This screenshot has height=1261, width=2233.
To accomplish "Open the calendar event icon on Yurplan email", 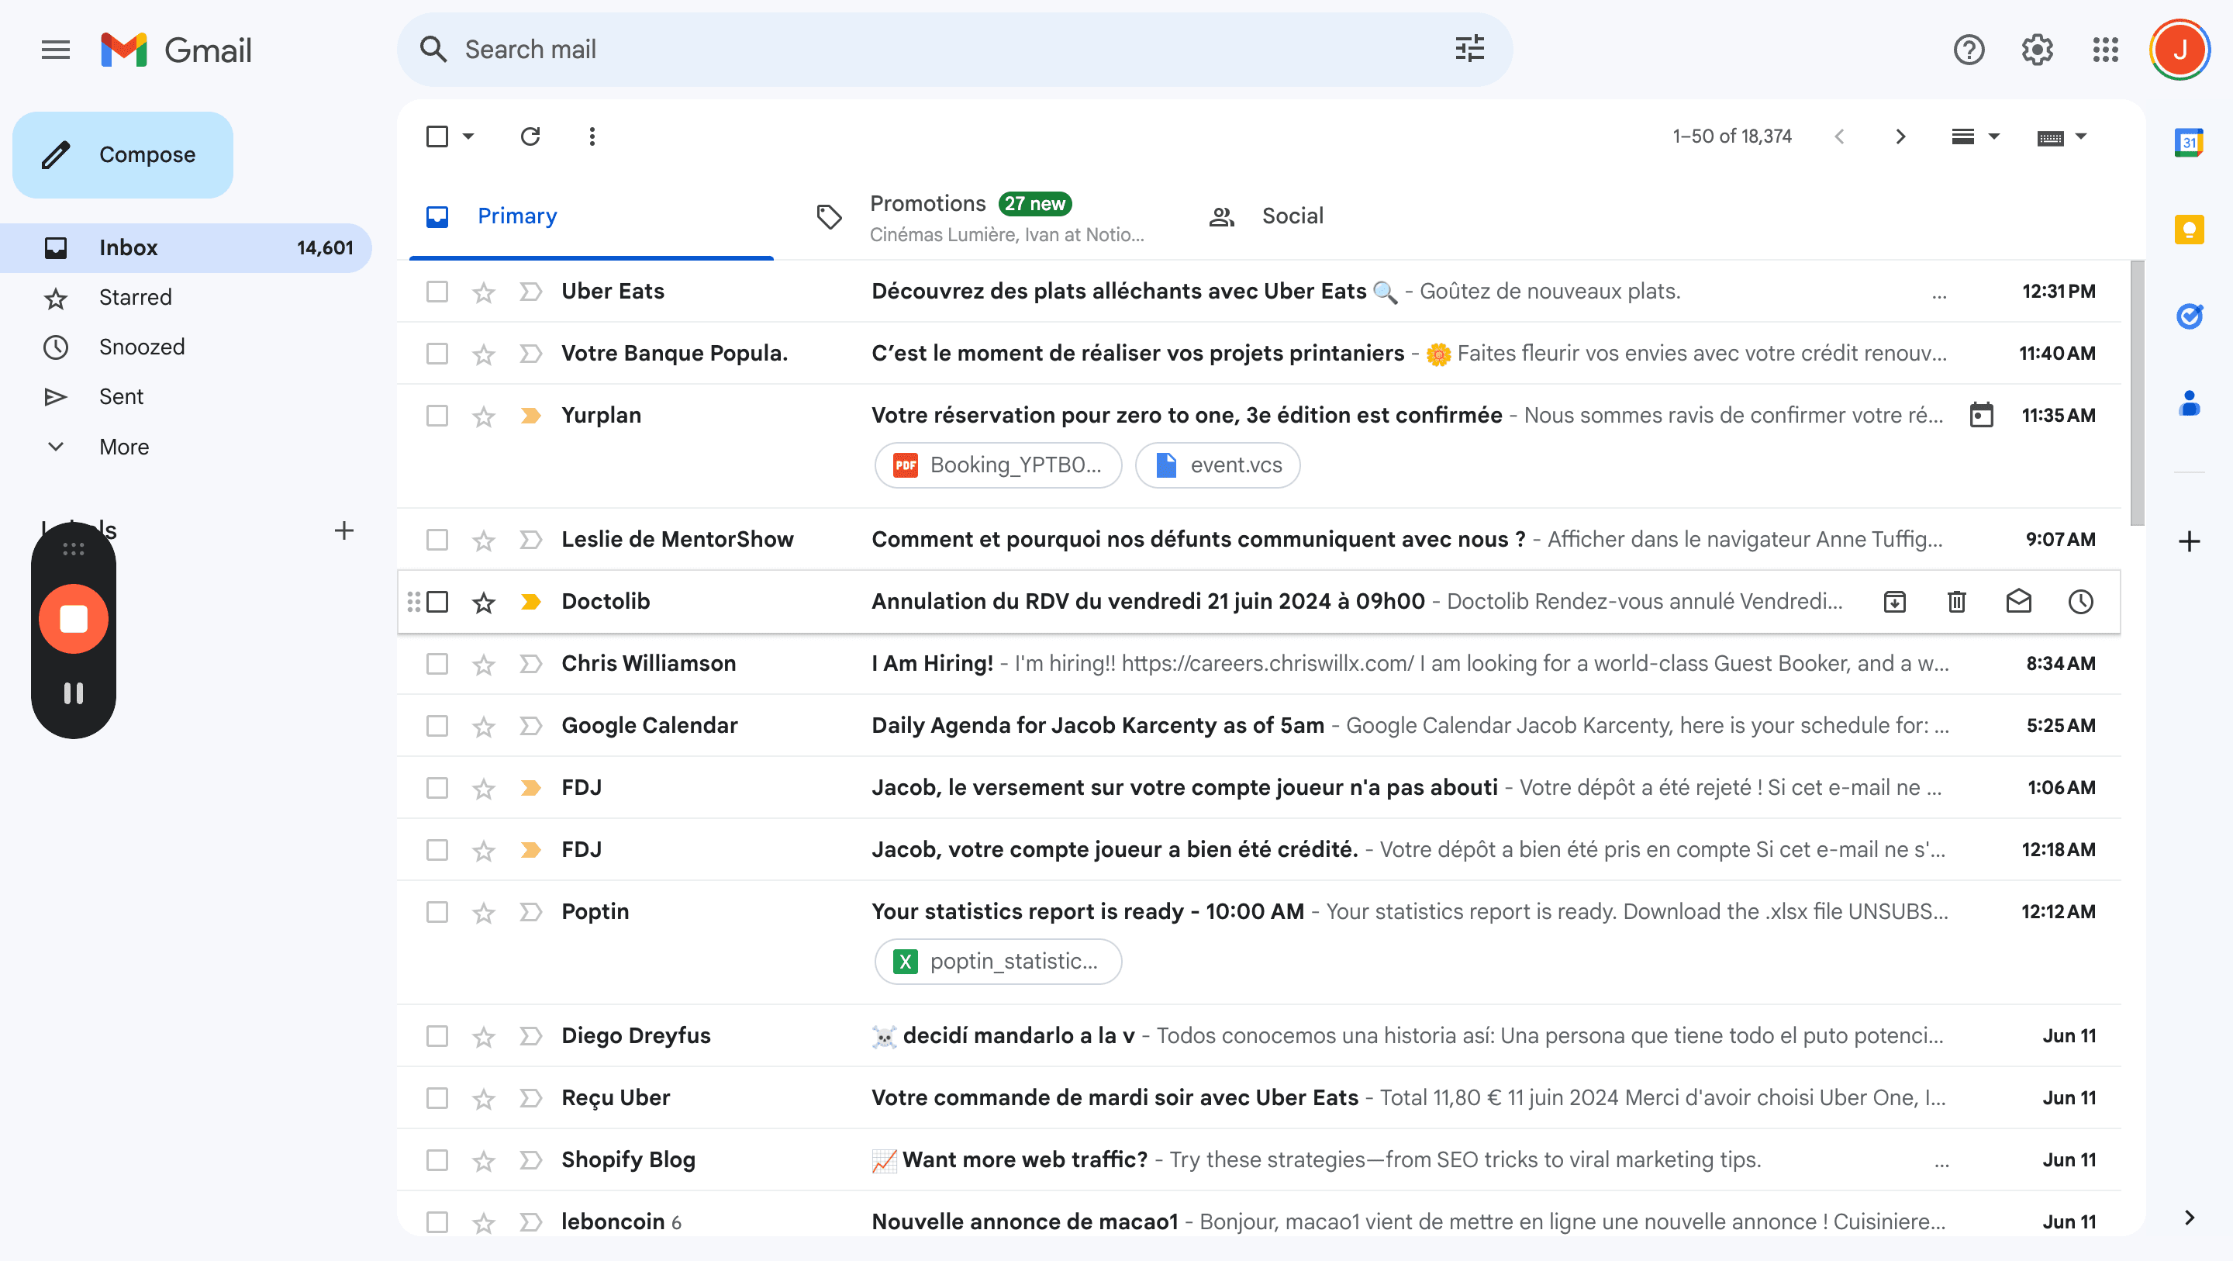I will pos(1982,415).
